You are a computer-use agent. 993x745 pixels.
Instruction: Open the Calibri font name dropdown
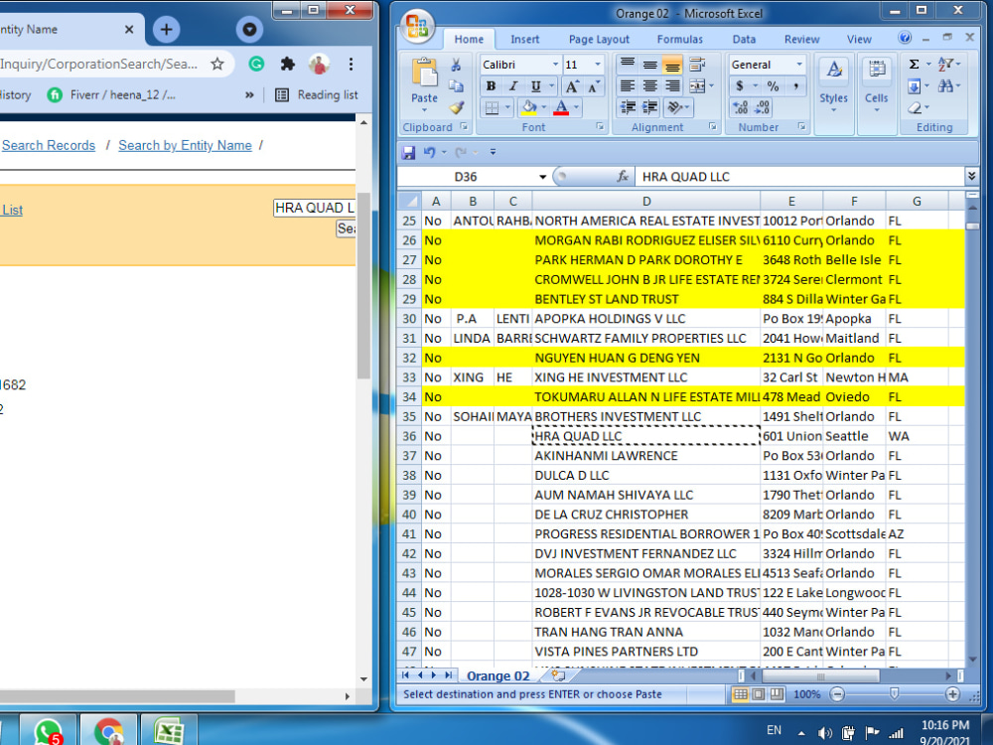[x=555, y=65]
